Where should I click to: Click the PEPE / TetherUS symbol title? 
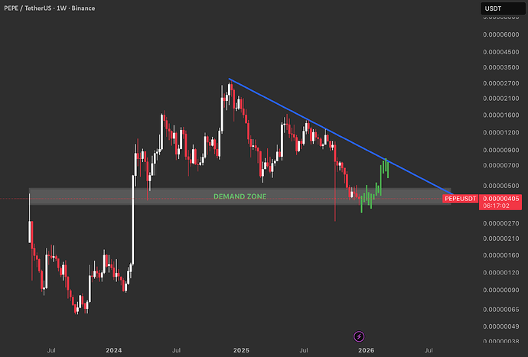(28, 8)
